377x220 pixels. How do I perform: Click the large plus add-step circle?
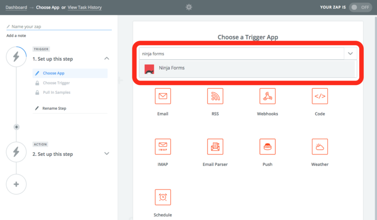coord(16,184)
